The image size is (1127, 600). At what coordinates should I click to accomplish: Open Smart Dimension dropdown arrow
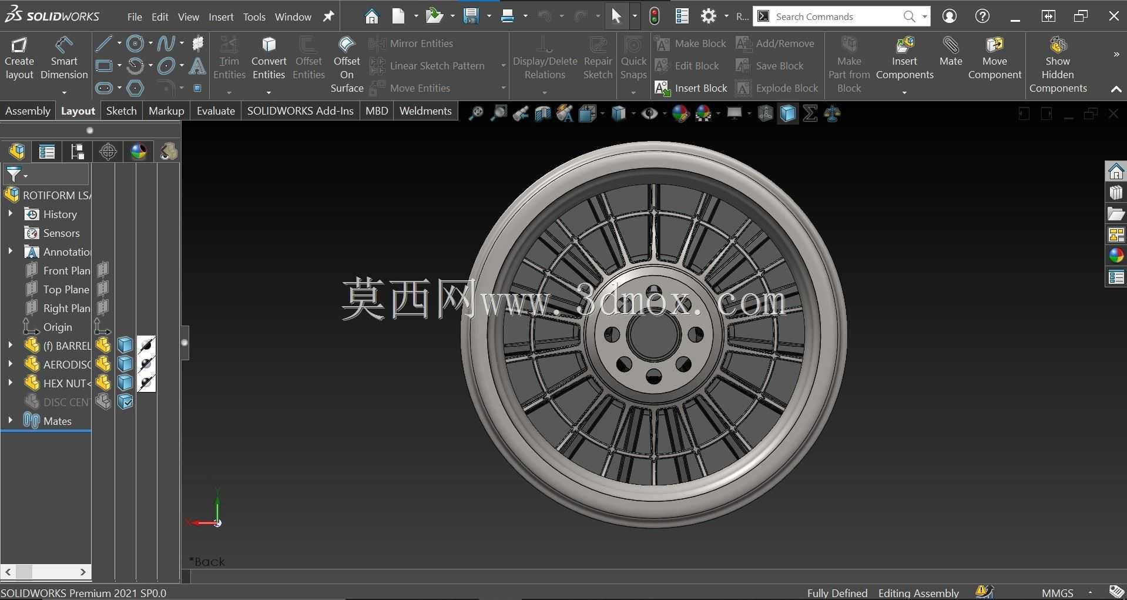click(64, 92)
